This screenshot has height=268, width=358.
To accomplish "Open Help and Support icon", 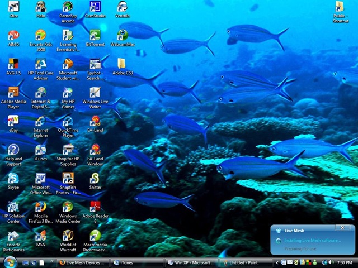I will (x=13, y=155).
